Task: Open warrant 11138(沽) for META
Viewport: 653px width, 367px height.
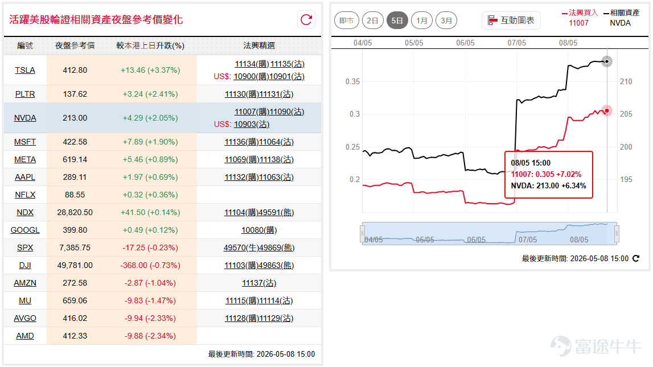Action: 276,159
